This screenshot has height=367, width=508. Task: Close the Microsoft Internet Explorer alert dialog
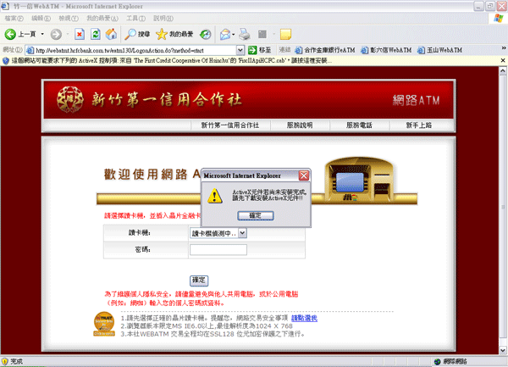coord(304,175)
